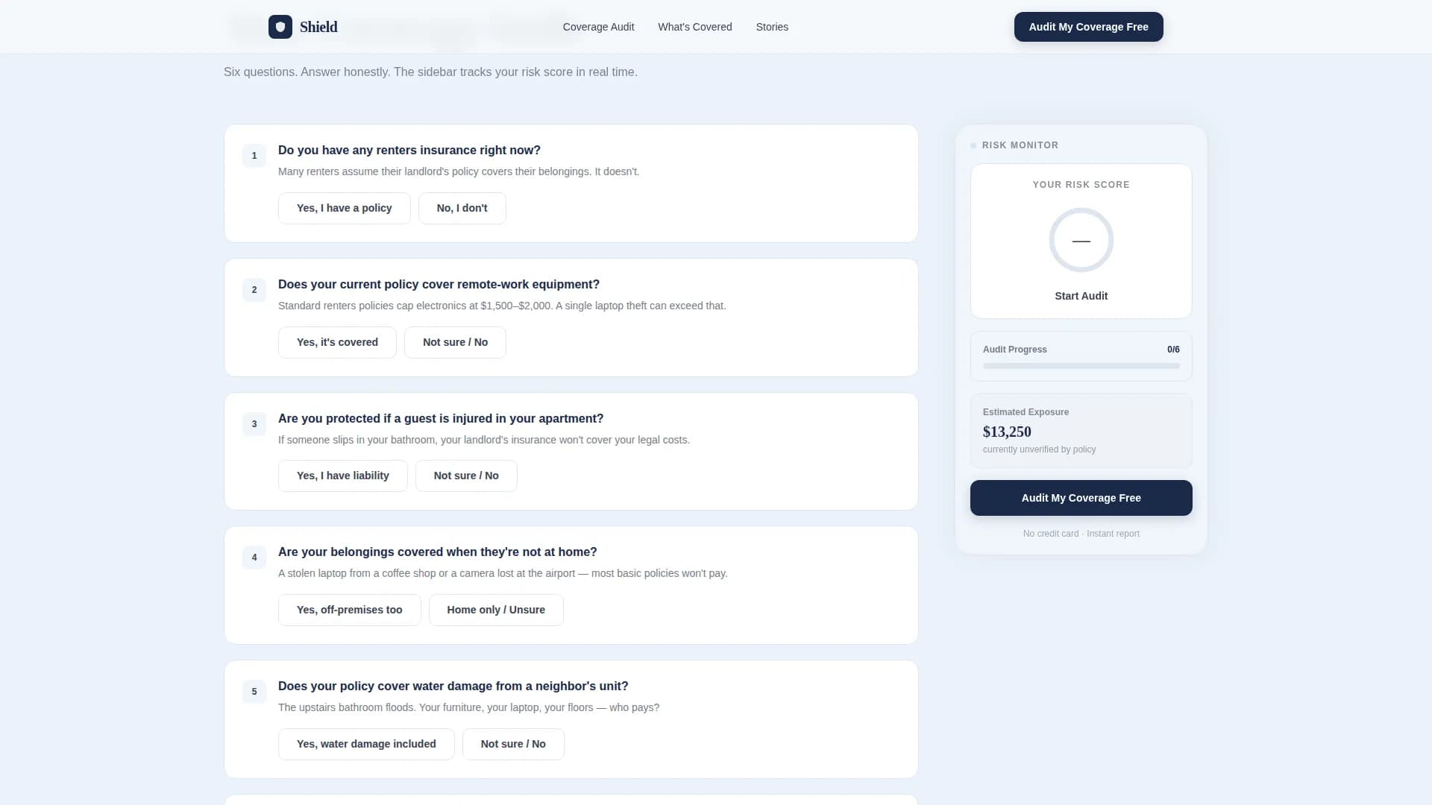
Task: Click question number 1 badge
Action: 254,156
